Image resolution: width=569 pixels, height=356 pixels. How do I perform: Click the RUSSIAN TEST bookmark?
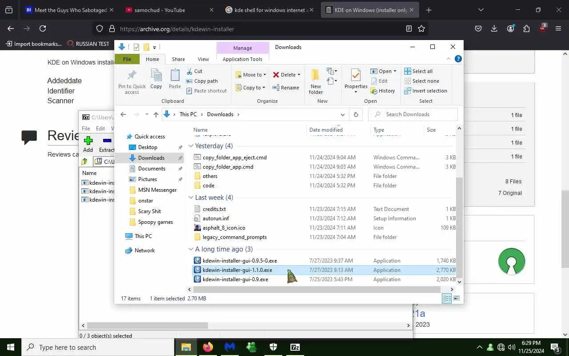click(88, 44)
